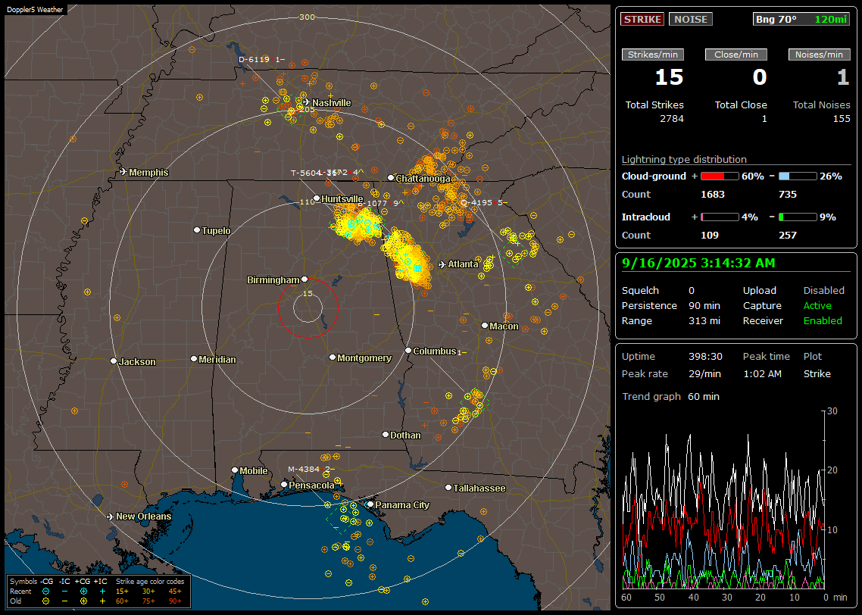Click the positive intracloud pink bar
This screenshot has height=615, width=862.
720,217
